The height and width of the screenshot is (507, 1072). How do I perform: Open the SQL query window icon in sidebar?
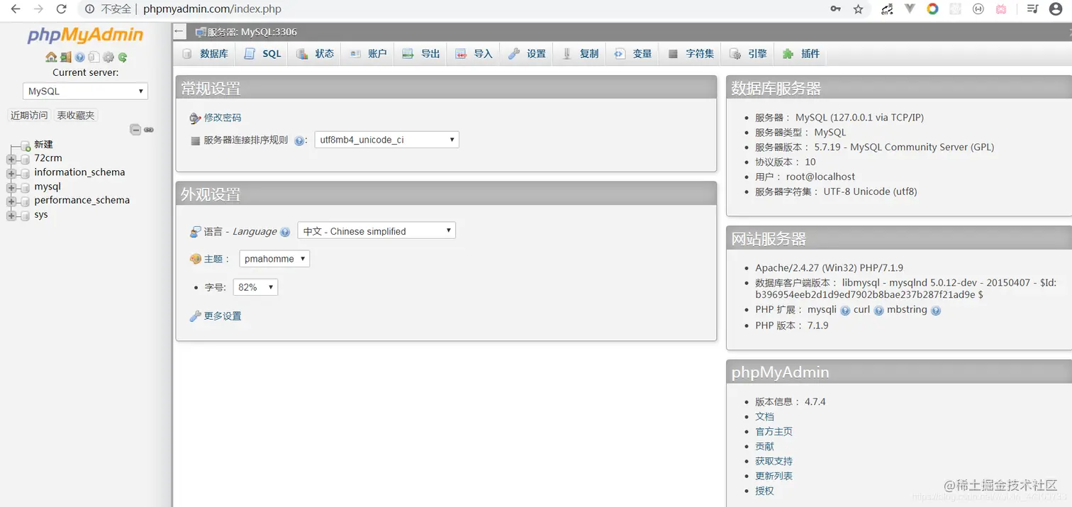point(94,57)
